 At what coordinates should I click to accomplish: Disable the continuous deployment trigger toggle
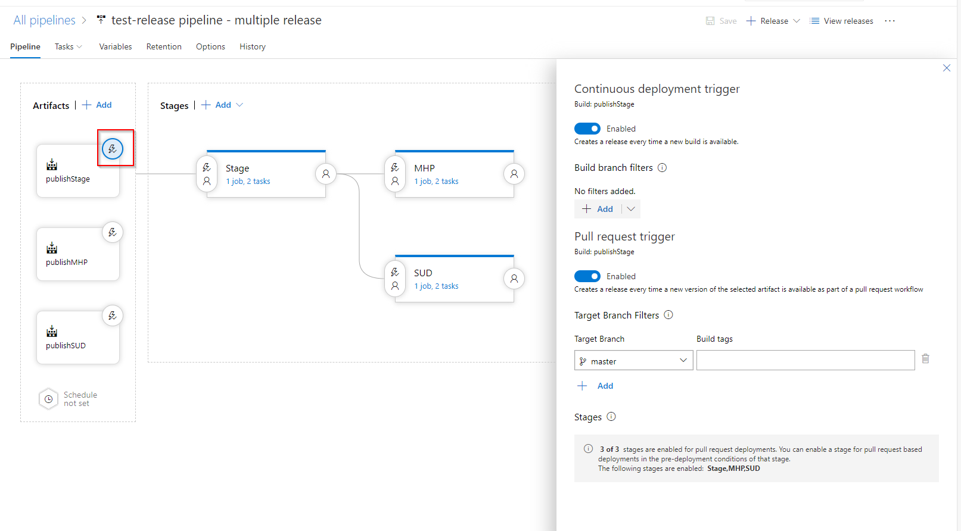pyautogui.click(x=587, y=129)
